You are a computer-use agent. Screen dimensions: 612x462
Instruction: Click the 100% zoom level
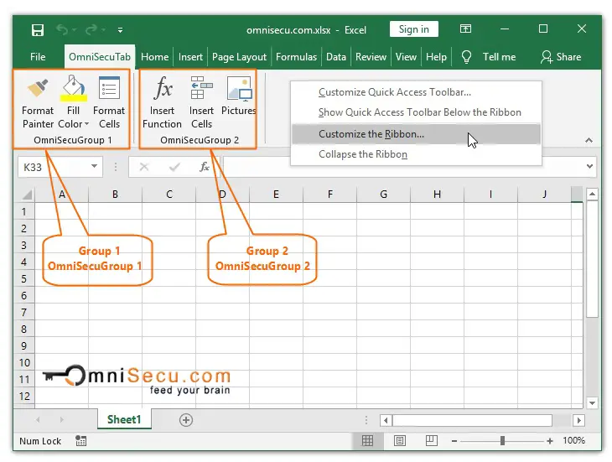point(573,440)
